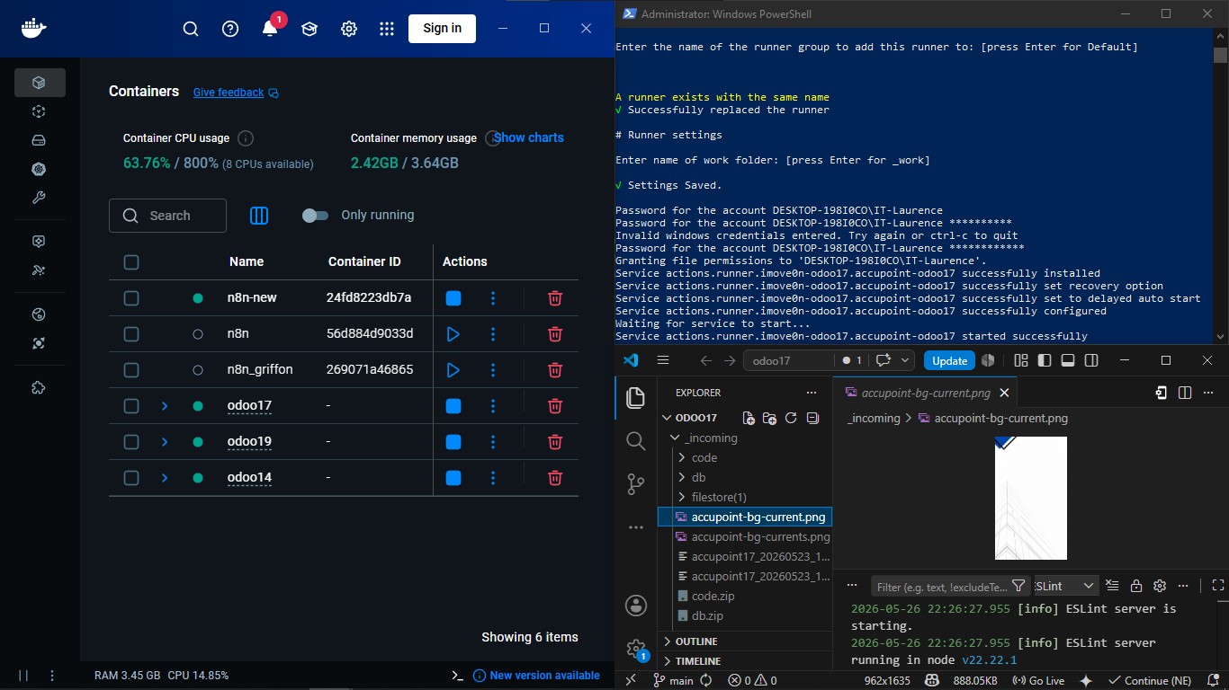
Task: Toggle the Only running switch
Action: tap(315, 216)
